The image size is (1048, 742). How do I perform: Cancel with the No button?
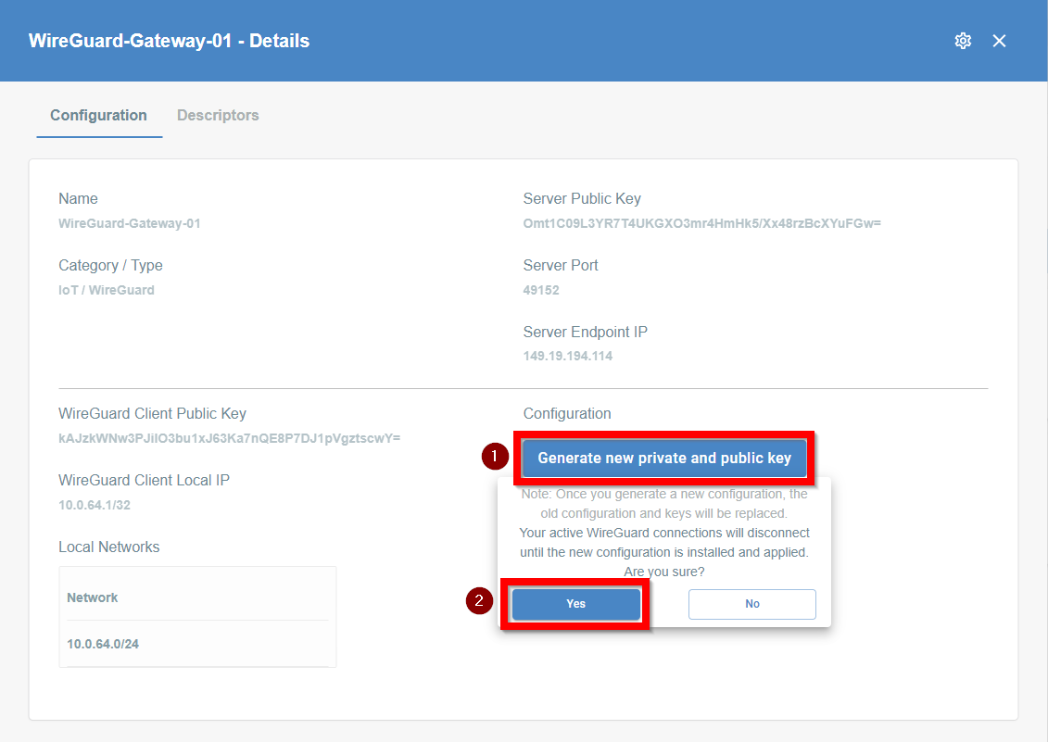tap(751, 604)
